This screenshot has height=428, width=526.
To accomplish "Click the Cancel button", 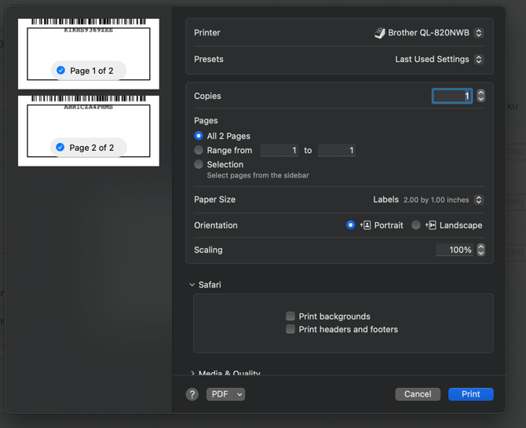I will tap(418, 394).
